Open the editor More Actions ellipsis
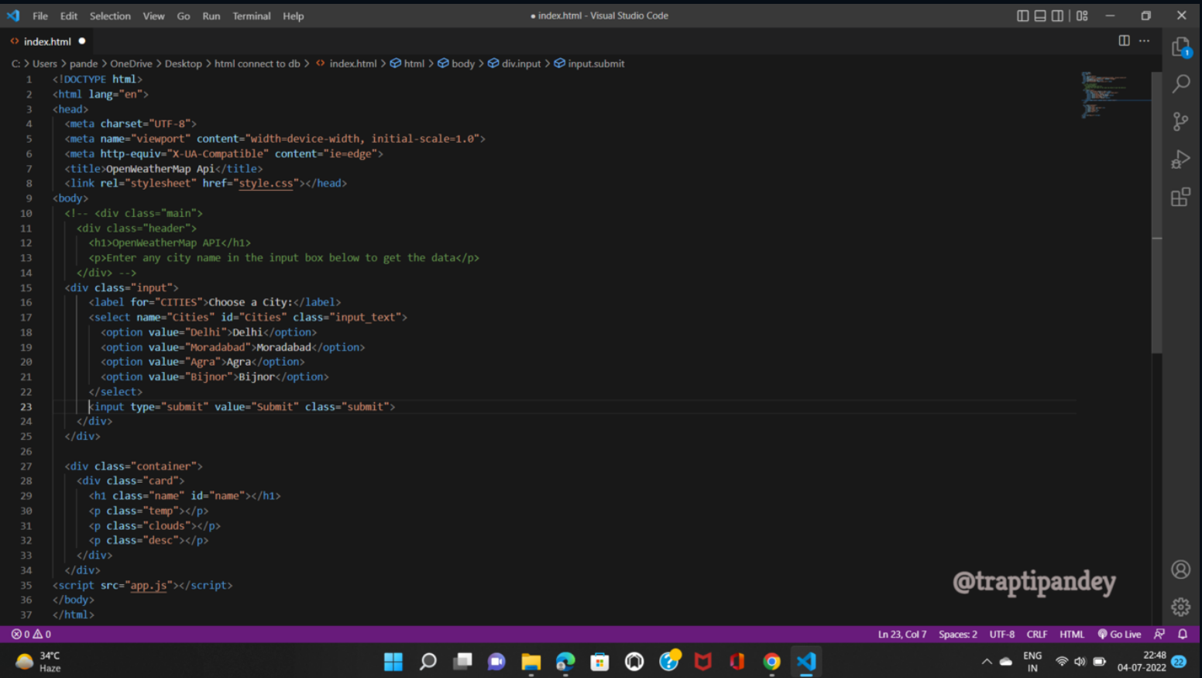The height and width of the screenshot is (678, 1202). tap(1145, 41)
